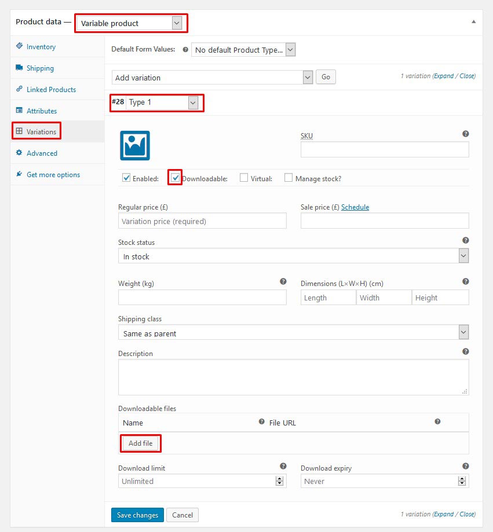Toggle the Downloadable checkbox
This screenshot has height=532, width=493.
click(x=176, y=178)
